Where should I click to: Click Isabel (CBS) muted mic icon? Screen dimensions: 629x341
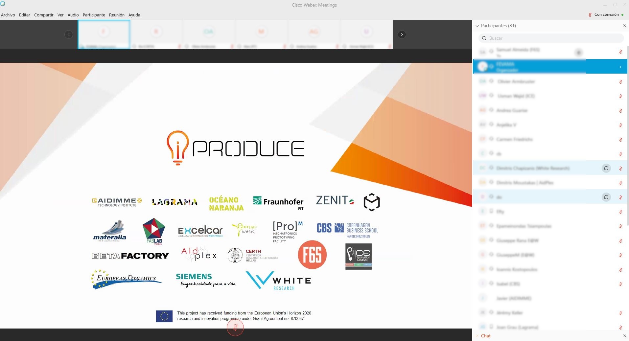click(x=620, y=284)
